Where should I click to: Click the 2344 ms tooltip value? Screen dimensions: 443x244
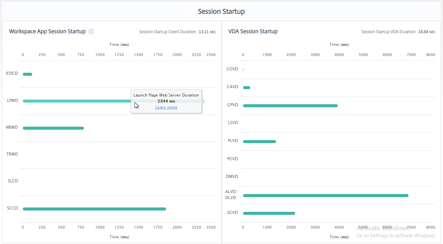(x=166, y=101)
